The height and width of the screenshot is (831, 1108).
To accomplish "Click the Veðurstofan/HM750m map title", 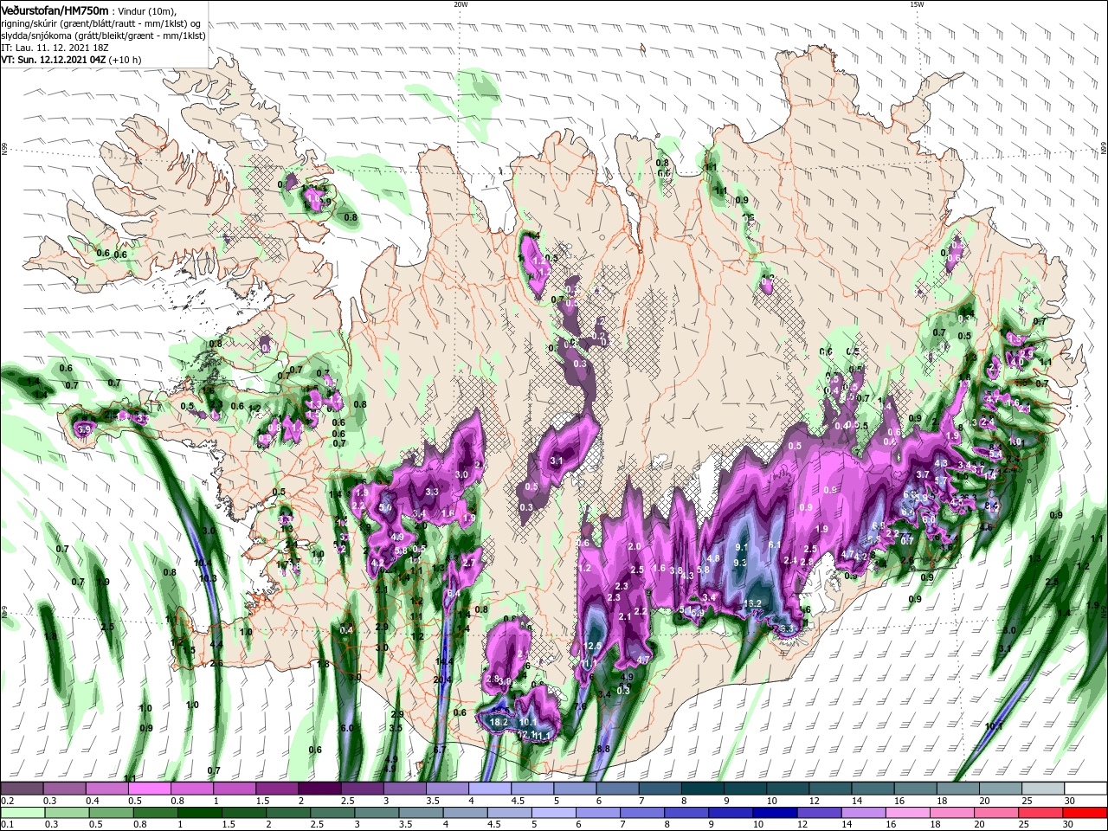I will pyautogui.click(x=55, y=10).
